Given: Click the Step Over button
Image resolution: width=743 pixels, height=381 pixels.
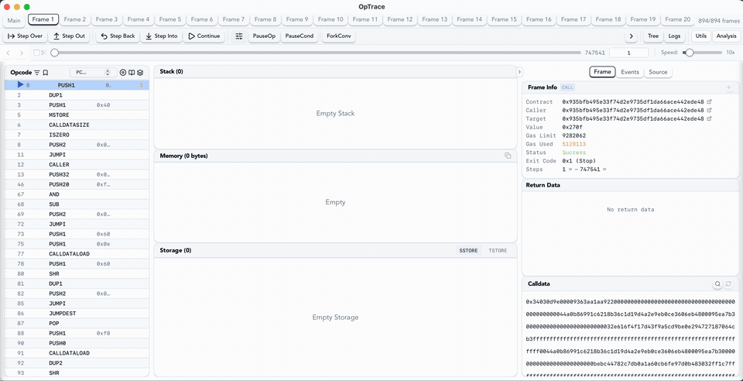Looking at the screenshot, I should pyautogui.click(x=26, y=36).
